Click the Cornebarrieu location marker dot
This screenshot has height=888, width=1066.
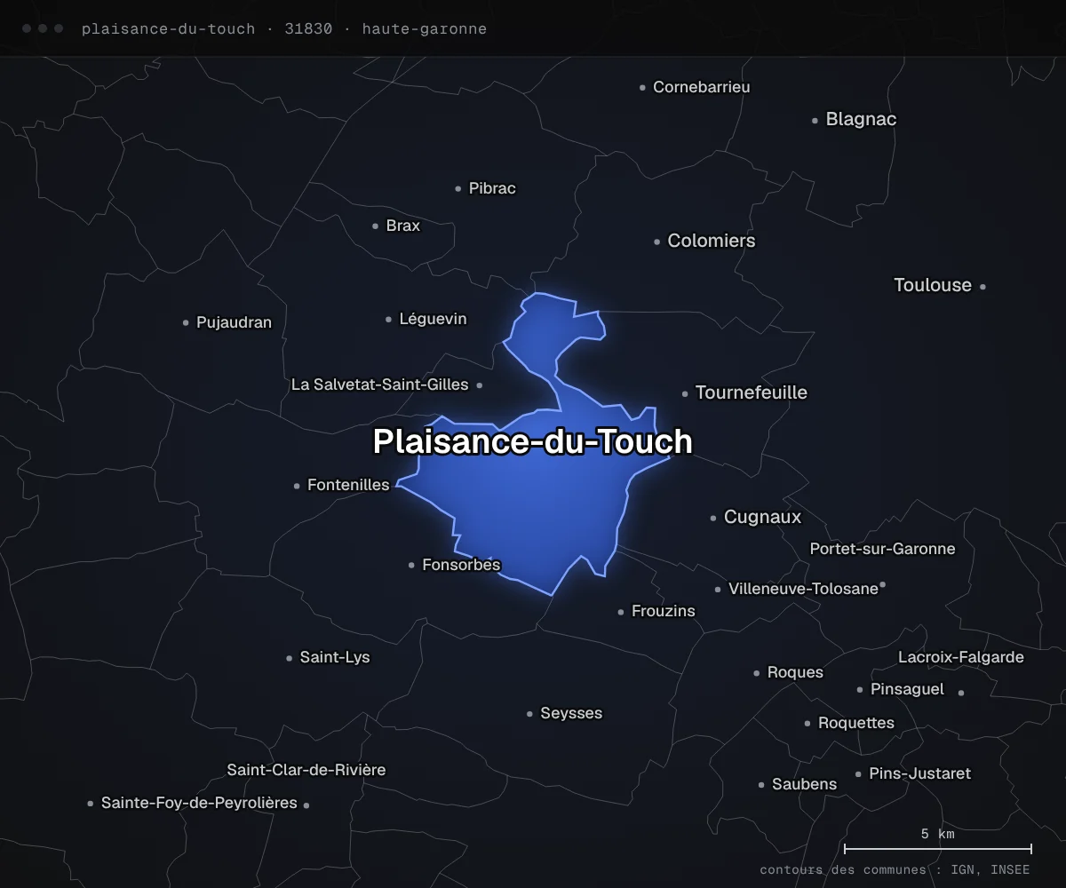642,88
